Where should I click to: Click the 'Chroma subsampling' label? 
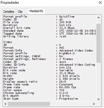[19, 93]
